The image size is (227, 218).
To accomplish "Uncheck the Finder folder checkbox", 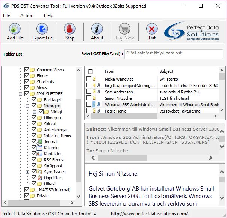I will coord(27,76).
